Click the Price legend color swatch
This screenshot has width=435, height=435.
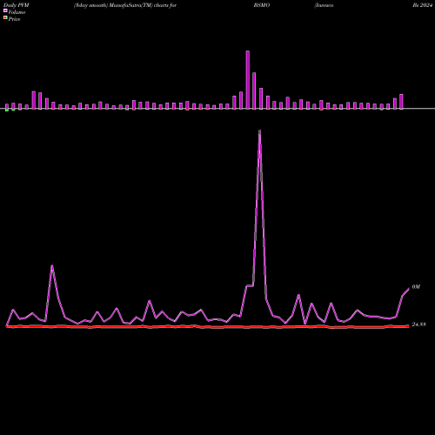pyautogui.click(x=5, y=17)
